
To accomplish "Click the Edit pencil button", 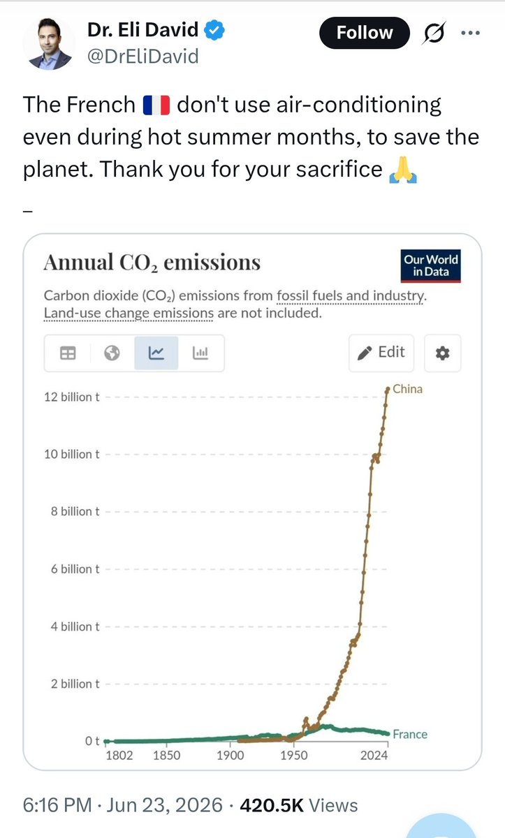I will click(x=381, y=353).
